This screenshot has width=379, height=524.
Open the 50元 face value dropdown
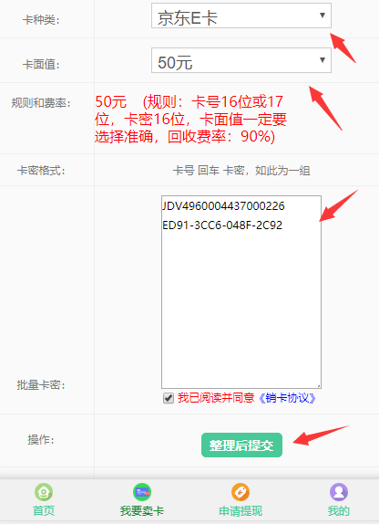241,60
